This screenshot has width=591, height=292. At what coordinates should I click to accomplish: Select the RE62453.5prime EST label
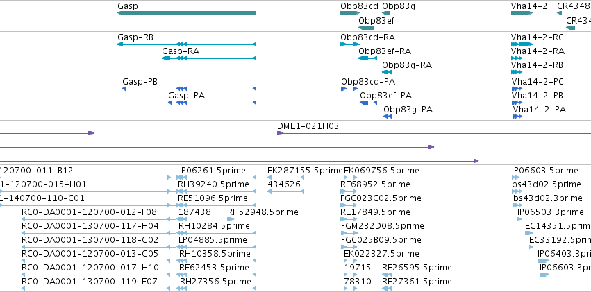214,268
